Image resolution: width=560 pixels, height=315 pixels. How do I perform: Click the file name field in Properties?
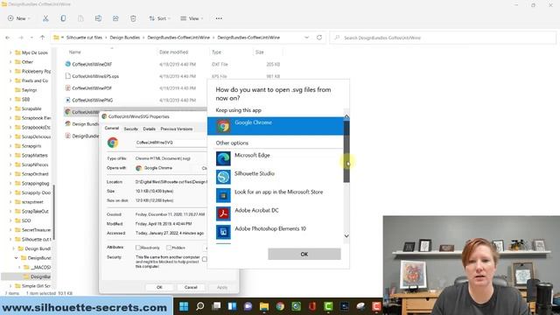coord(171,143)
